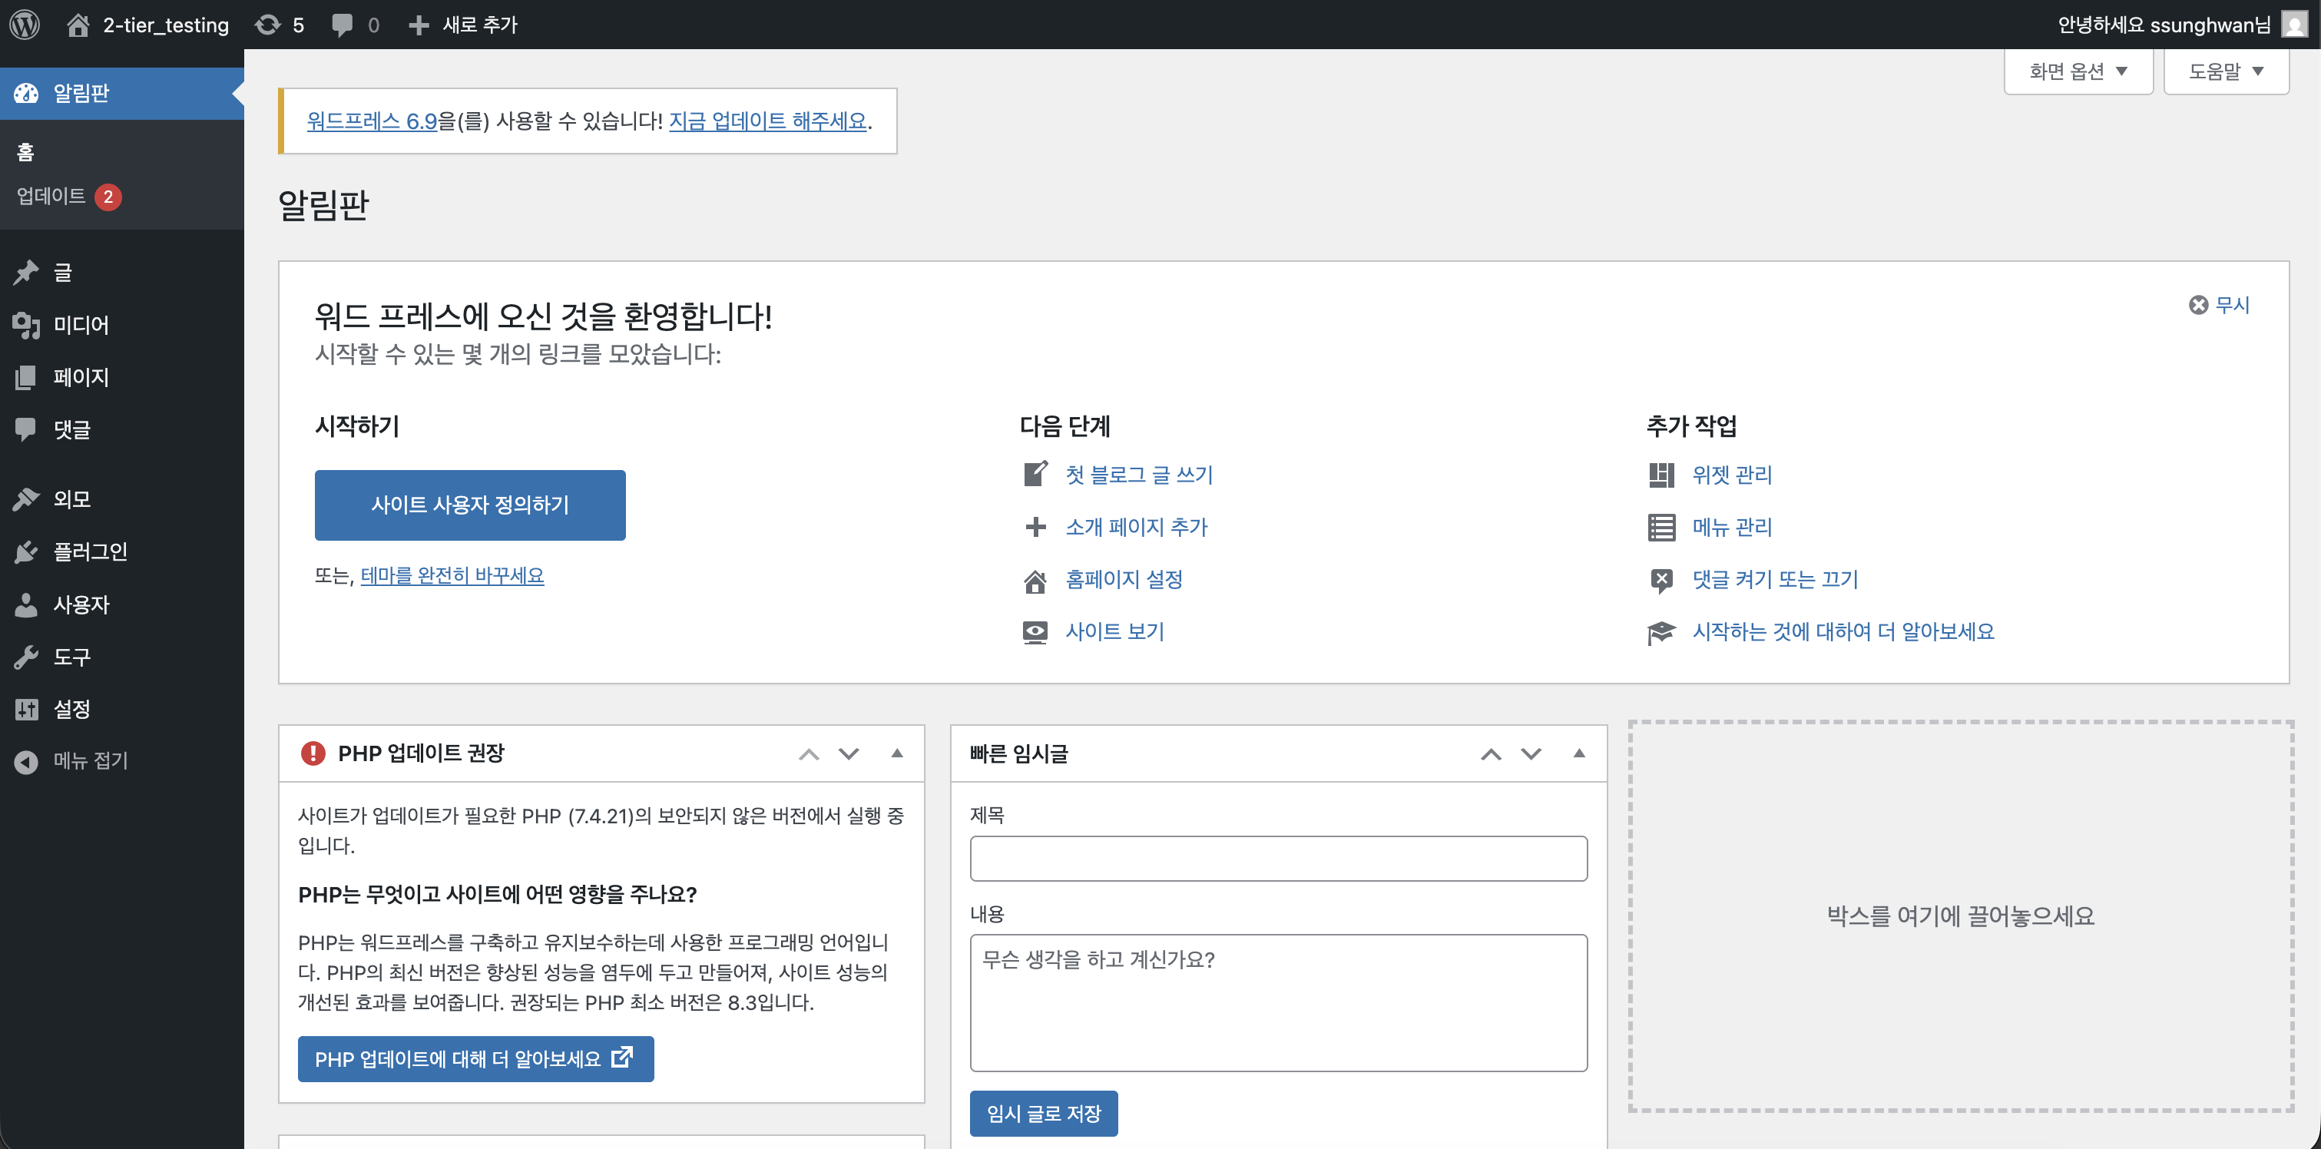Collapse the menu using the 메뉴 접기 arrow icon

(x=26, y=761)
